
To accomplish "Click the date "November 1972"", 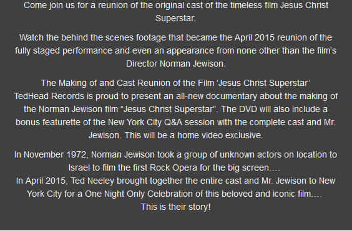I will (55, 155).
